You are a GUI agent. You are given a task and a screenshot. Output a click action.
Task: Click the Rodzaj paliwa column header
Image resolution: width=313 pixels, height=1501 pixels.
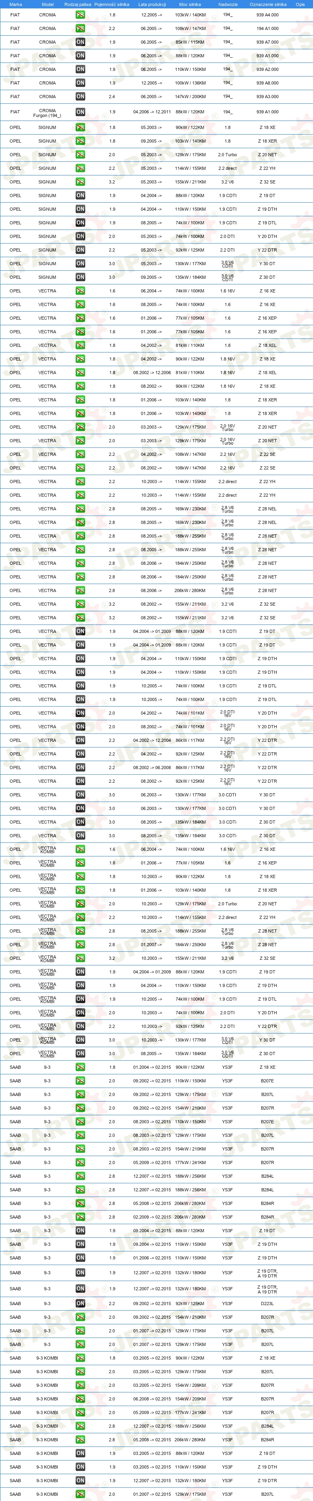coord(77,4)
